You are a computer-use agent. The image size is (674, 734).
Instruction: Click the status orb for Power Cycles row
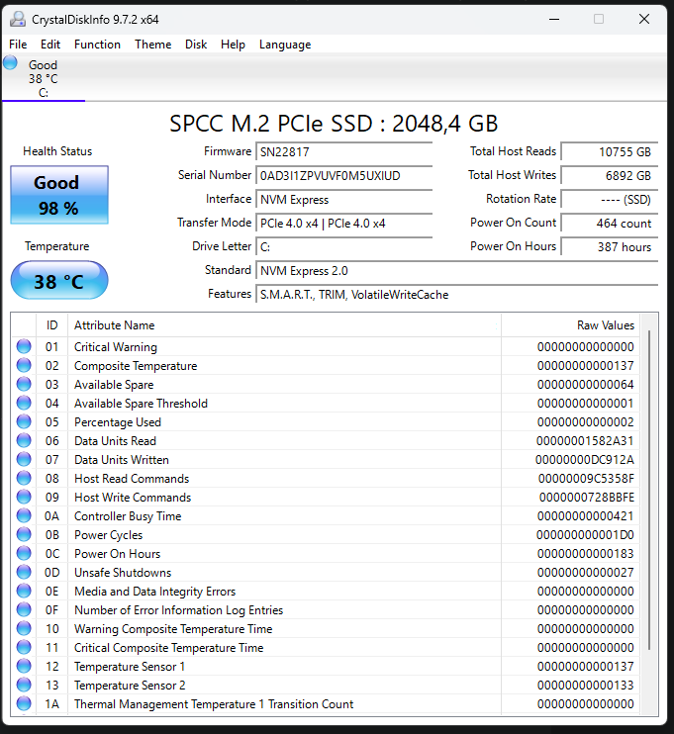(24, 535)
